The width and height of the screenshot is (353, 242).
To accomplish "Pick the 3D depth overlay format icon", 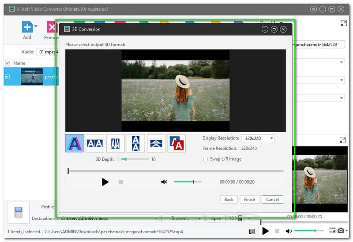I will (176, 144).
